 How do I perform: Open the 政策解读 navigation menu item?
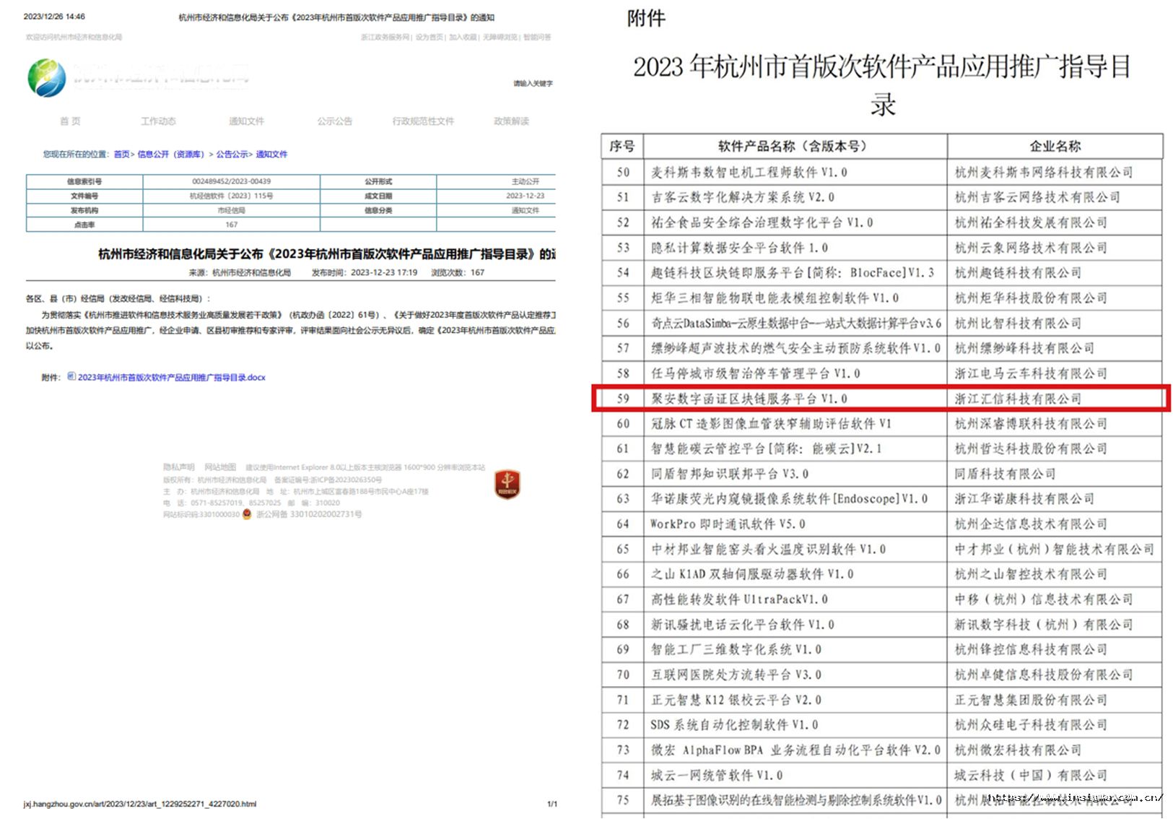512,121
